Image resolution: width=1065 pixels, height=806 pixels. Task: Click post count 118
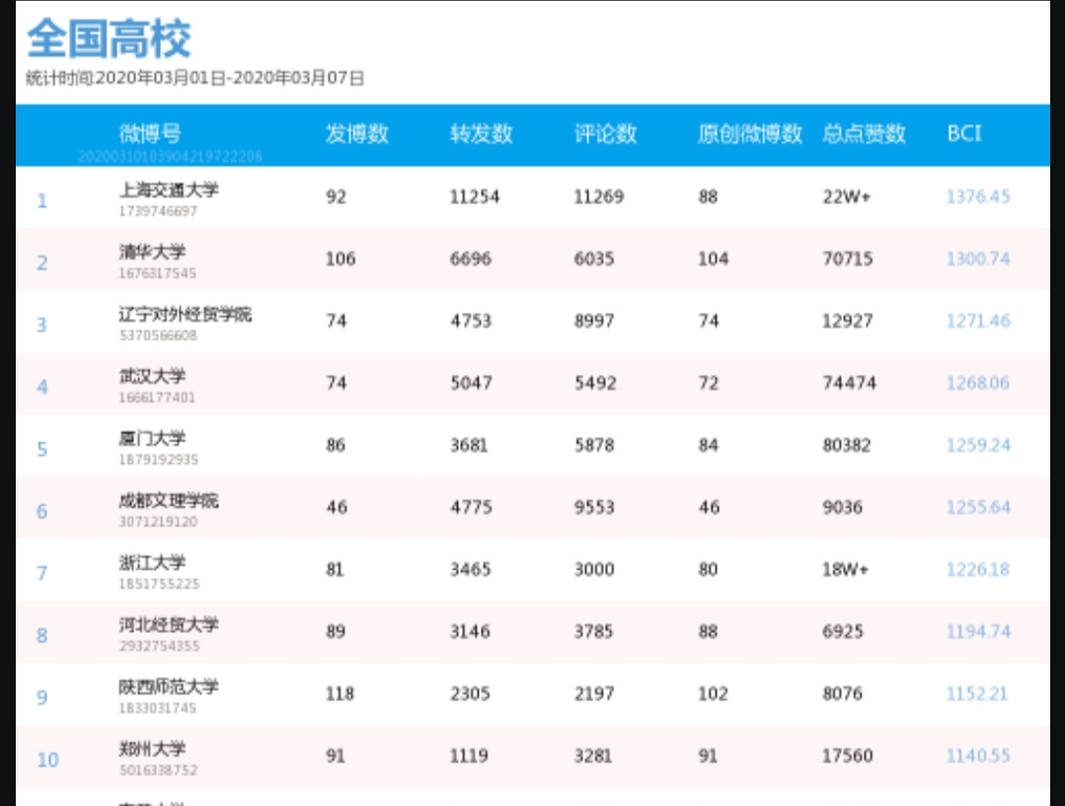coord(340,693)
